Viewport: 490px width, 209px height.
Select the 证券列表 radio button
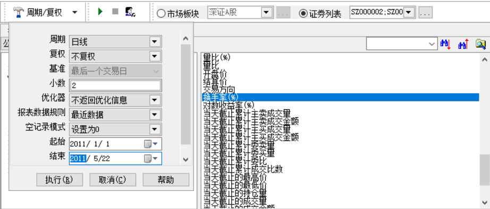point(303,14)
